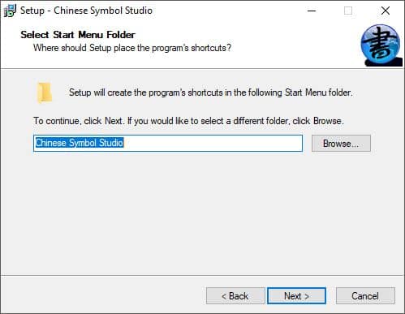This screenshot has width=405, height=314.
Task: Click the subtitle about placing program's shortcuts
Action: [132, 48]
